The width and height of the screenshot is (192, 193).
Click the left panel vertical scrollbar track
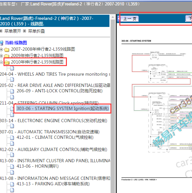point(113,106)
